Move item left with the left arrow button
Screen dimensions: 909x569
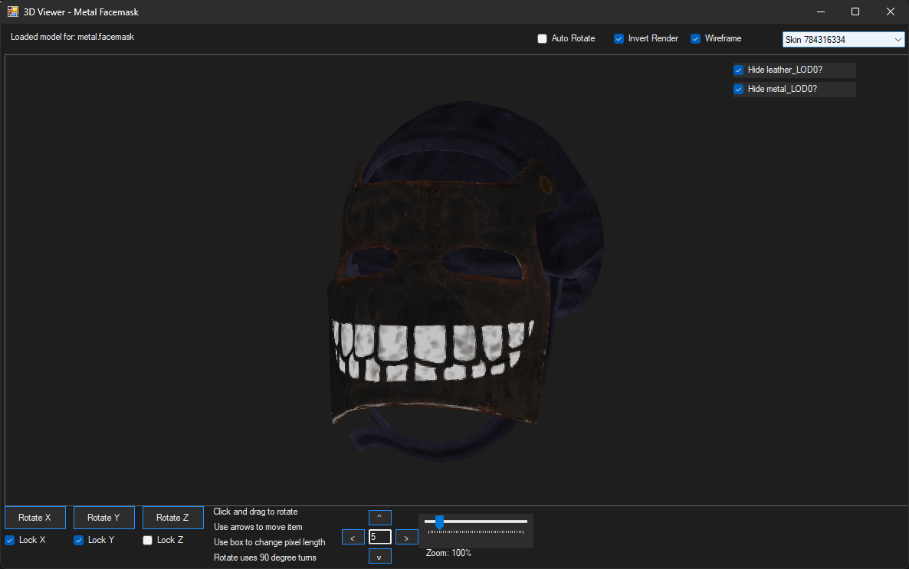353,537
